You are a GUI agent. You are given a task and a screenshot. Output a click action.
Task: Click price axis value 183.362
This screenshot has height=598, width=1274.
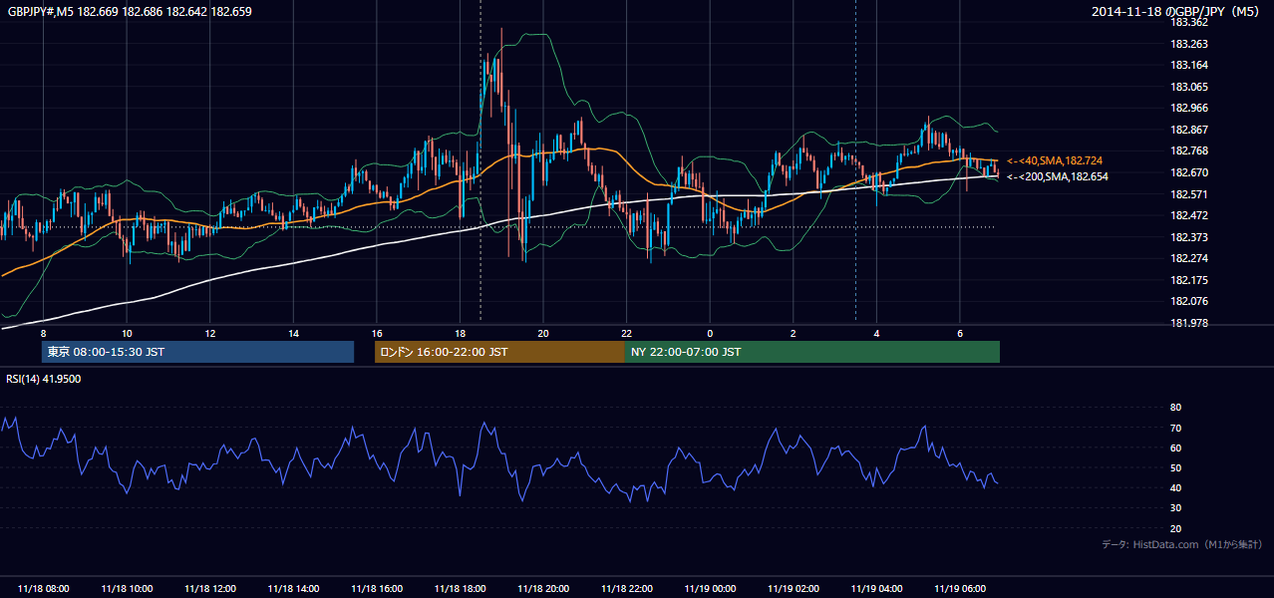[x=1188, y=22]
